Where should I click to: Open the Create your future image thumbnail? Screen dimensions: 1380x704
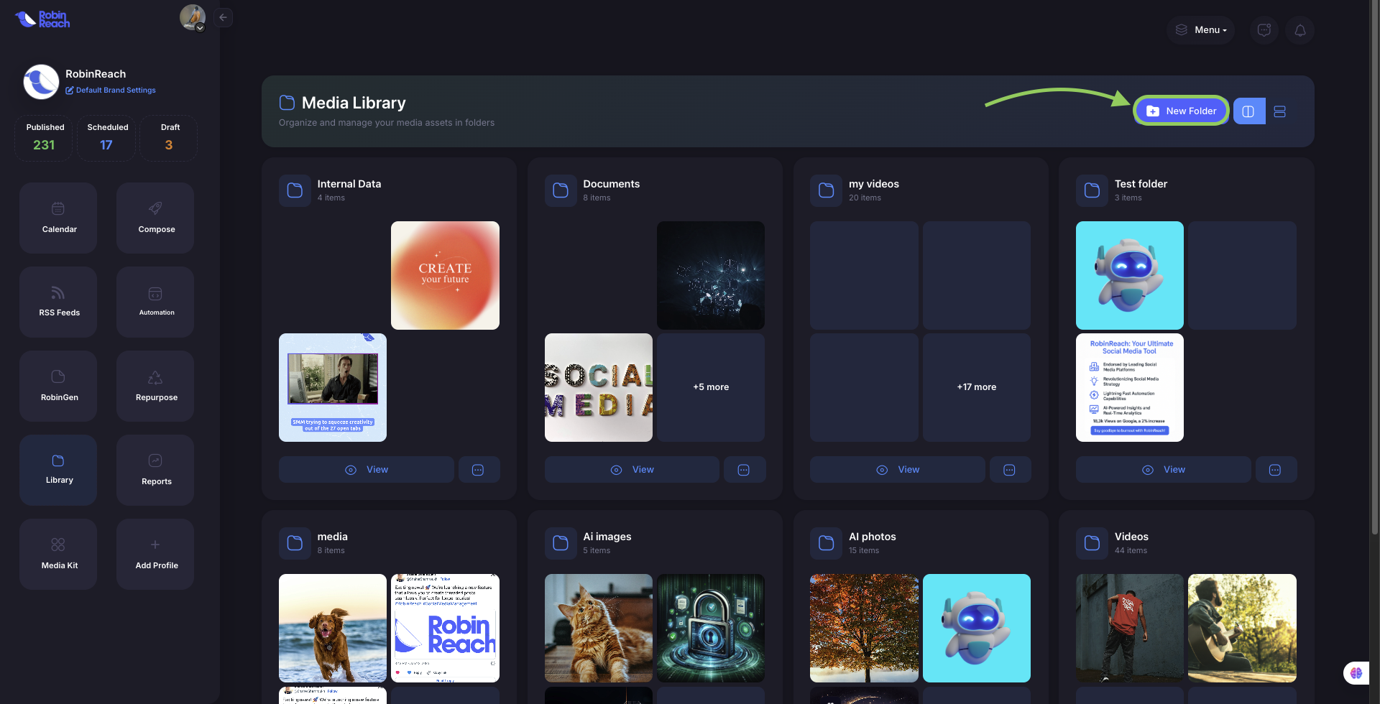click(445, 275)
